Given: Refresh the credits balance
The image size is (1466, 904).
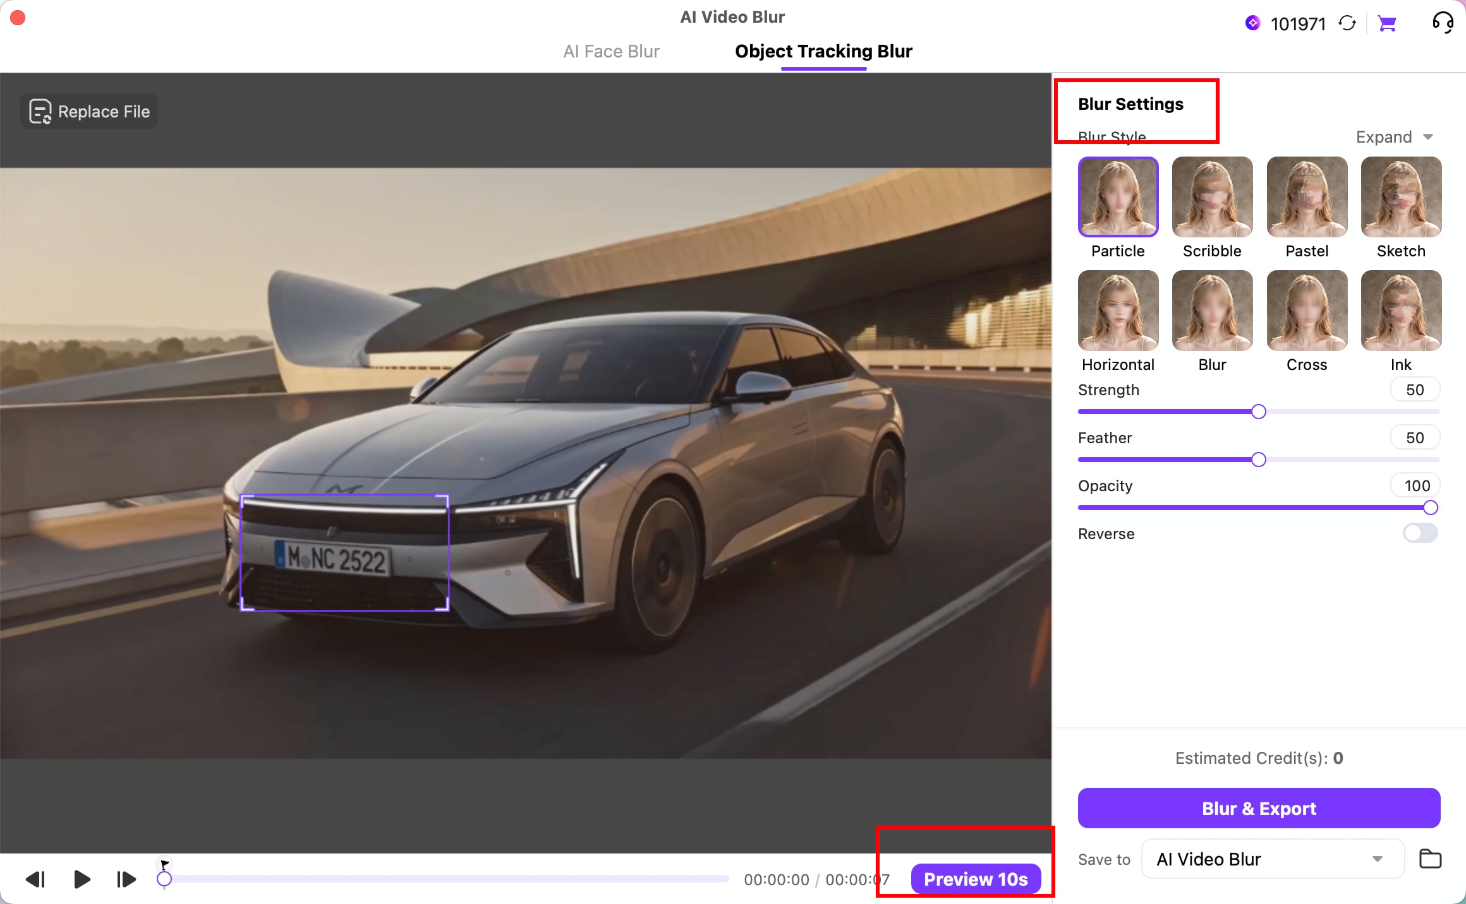Looking at the screenshot, I should coord(1347,24).
